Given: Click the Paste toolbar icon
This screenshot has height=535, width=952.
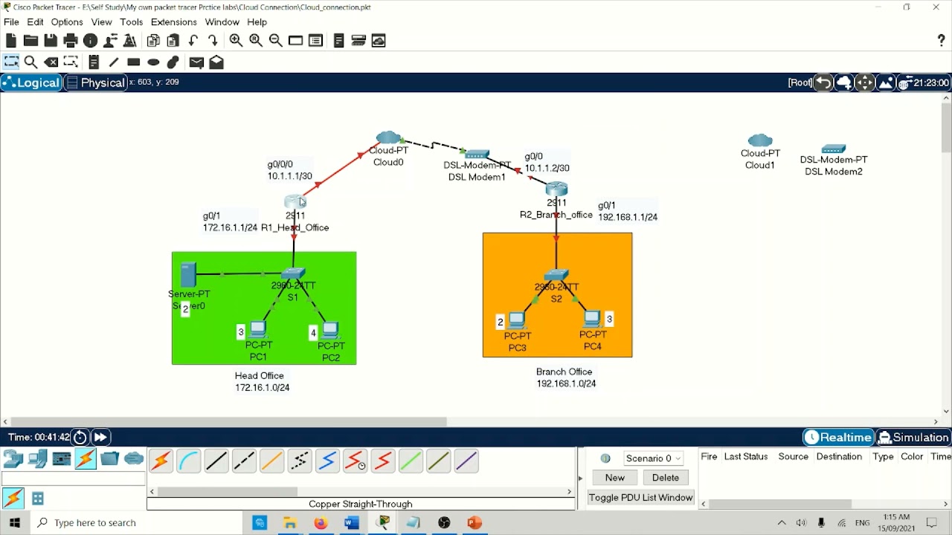Looking at the screenshot, I should click(x=173, y=41).
